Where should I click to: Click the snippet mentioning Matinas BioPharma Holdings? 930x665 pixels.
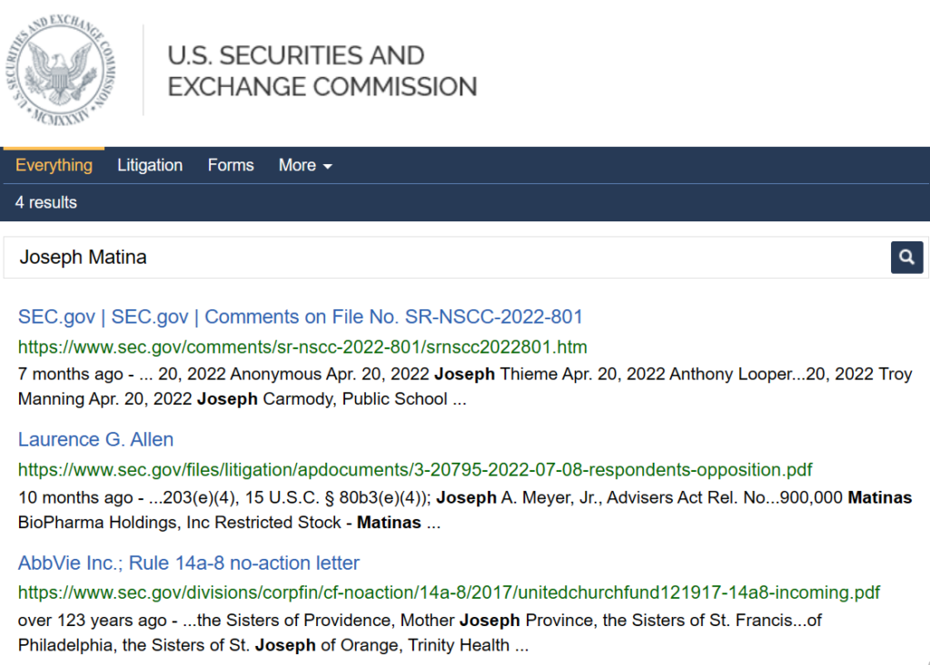(465, 510)
